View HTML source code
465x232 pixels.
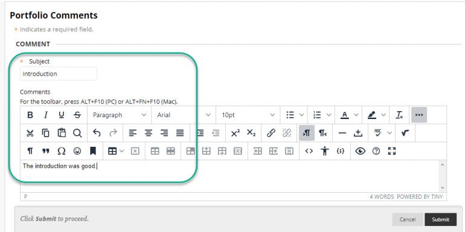pos(309,151)
